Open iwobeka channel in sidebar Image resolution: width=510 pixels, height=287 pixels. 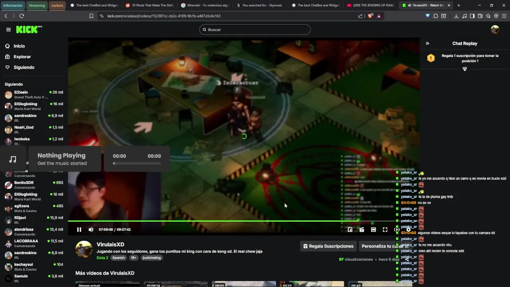[x=34, y=141]
